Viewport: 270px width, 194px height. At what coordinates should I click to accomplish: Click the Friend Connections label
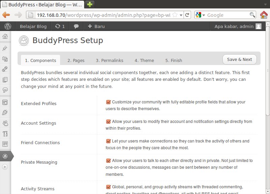point(40,142)
